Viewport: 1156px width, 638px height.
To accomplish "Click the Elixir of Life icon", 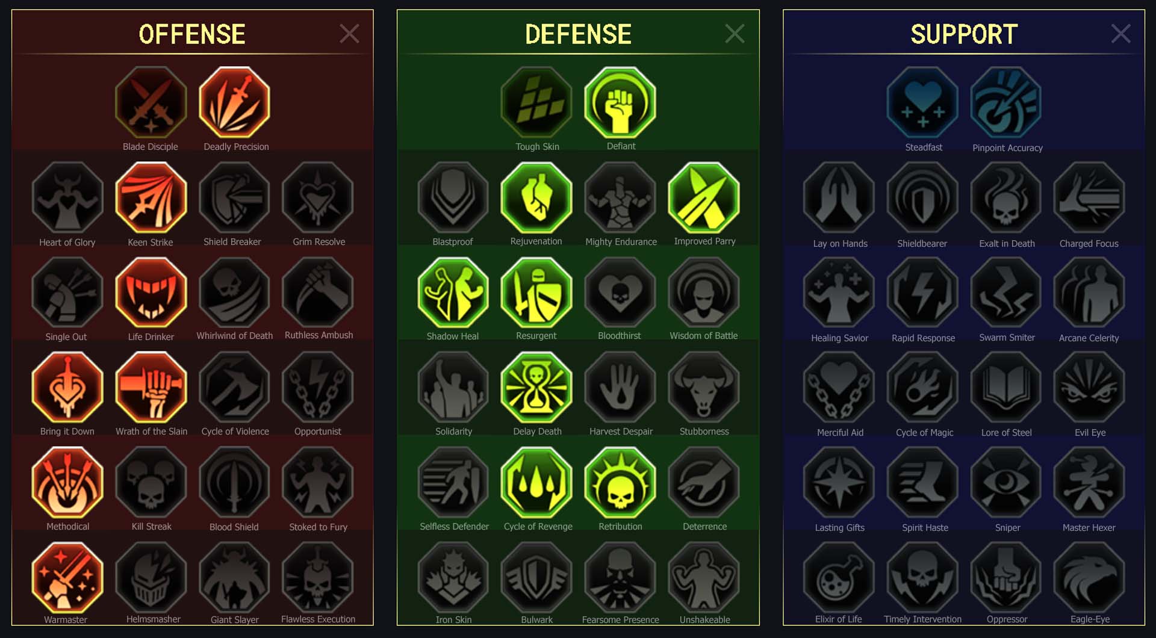I will click(x=839, y=577).
